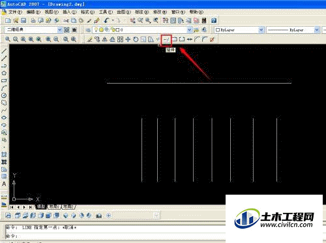326x243 pixels.
Task: Click the Save icon
Action: (x=23, y=21)
